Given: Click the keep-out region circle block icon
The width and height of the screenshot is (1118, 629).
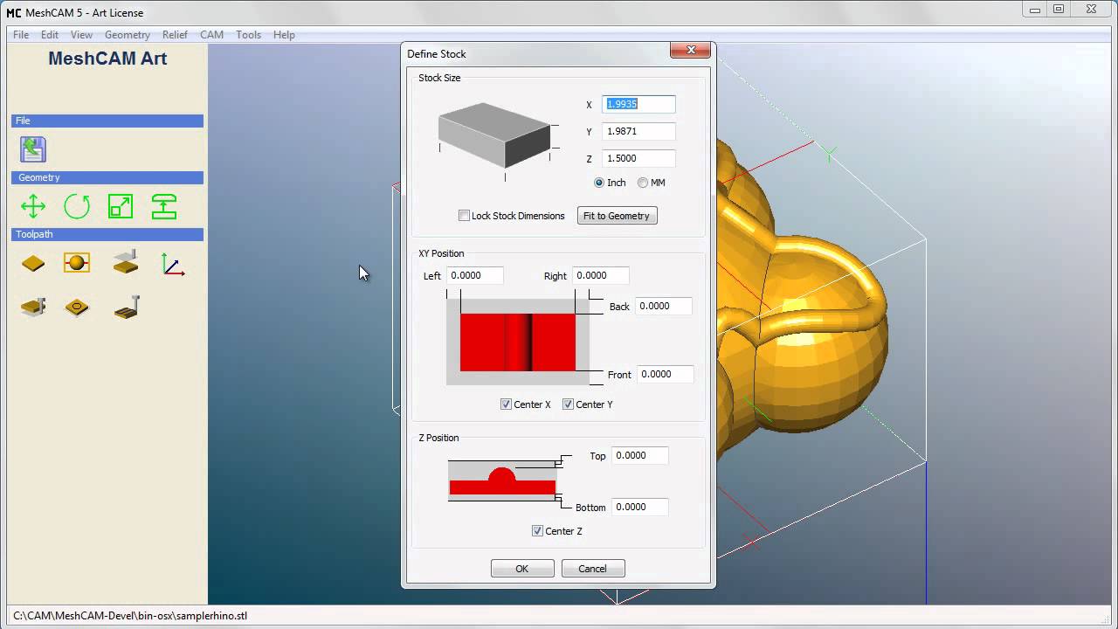Looking at the screenshot, I should (x=77, y=308).
